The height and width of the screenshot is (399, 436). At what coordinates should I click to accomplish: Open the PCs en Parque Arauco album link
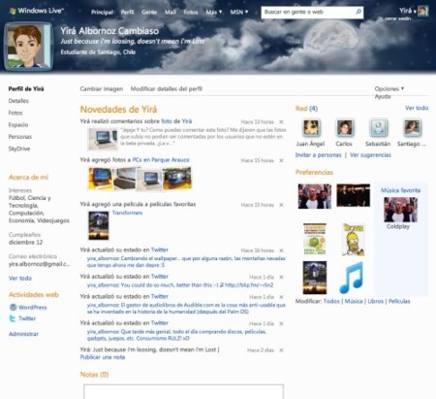(x=161, y=160)
